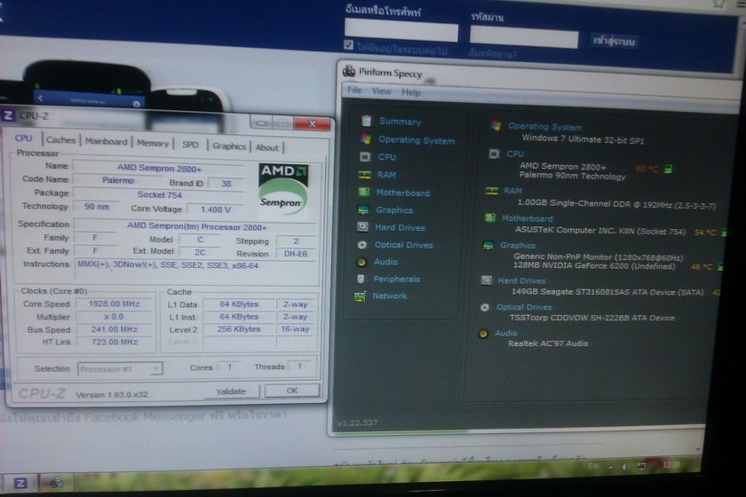Click the board icon beside Motherboard summary heading
Screen dimensions: 746x497
[x=490, y=217]
